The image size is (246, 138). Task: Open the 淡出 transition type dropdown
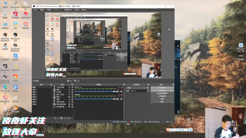(136, 88)
